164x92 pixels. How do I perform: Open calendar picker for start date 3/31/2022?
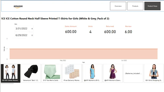32,29
